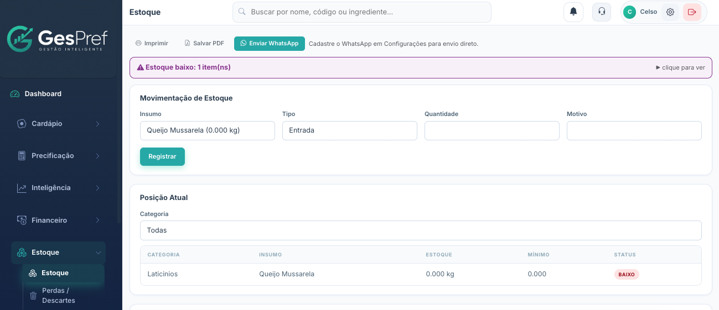This screenshot has width=719, height=310.
Task: Open the Tipo dropdown showing Entrada
Action: tap(350, 131)
